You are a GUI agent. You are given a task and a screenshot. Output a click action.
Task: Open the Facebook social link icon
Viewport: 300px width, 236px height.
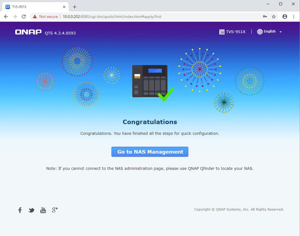coord(20,210)
